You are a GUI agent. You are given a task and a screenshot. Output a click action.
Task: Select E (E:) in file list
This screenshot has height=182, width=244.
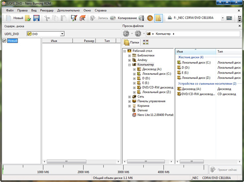[x=183, y=73]
